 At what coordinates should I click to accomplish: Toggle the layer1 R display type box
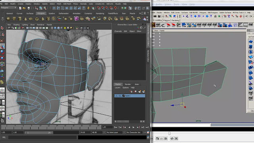coord(120,96)
